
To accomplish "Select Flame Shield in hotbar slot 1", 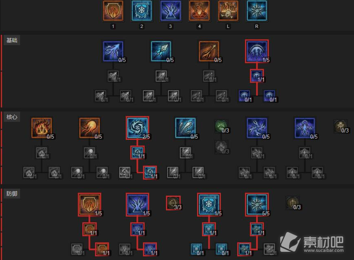I will point(113,11).
